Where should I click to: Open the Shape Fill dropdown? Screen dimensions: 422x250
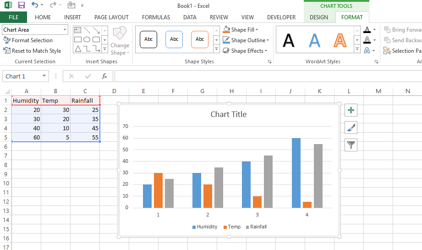241,30
